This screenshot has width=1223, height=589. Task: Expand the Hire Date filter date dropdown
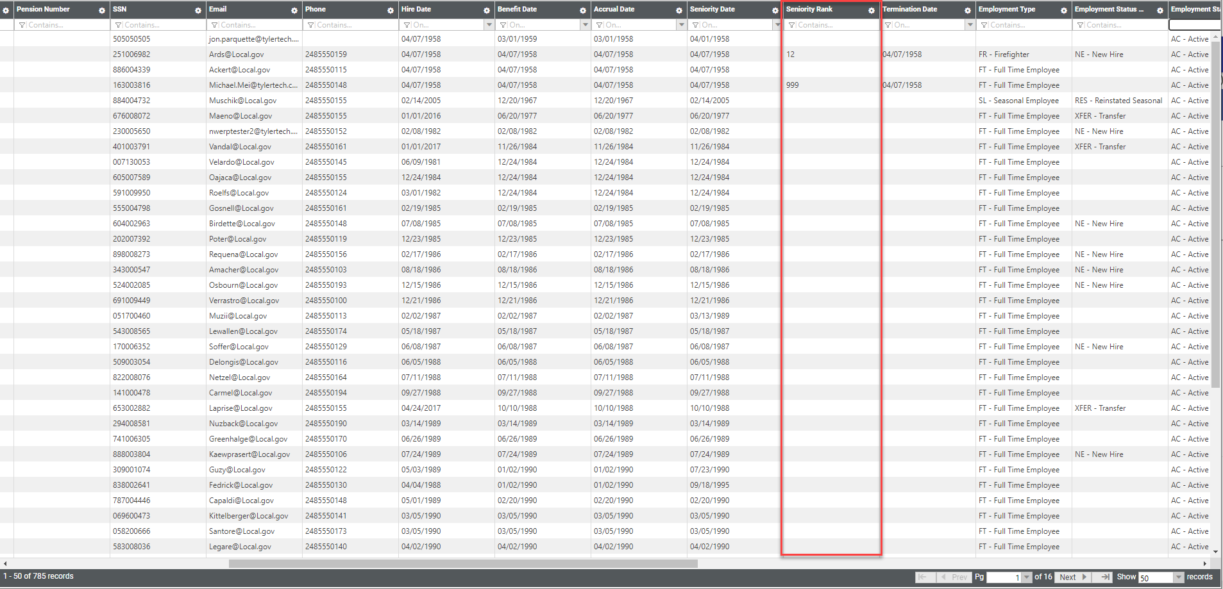[489, 25]
